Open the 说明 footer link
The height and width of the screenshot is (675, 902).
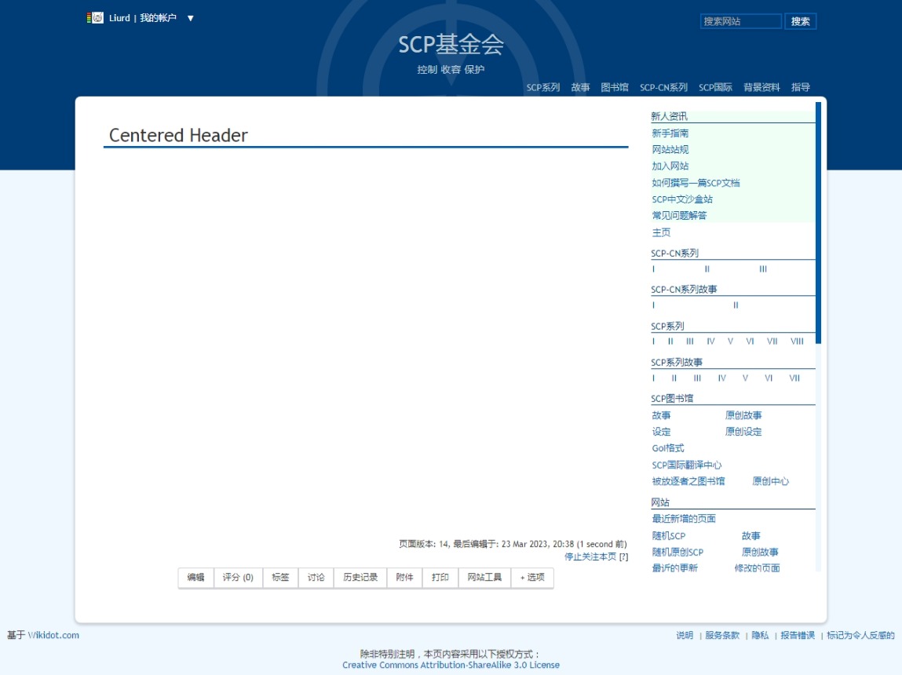[x=685, y=635]
